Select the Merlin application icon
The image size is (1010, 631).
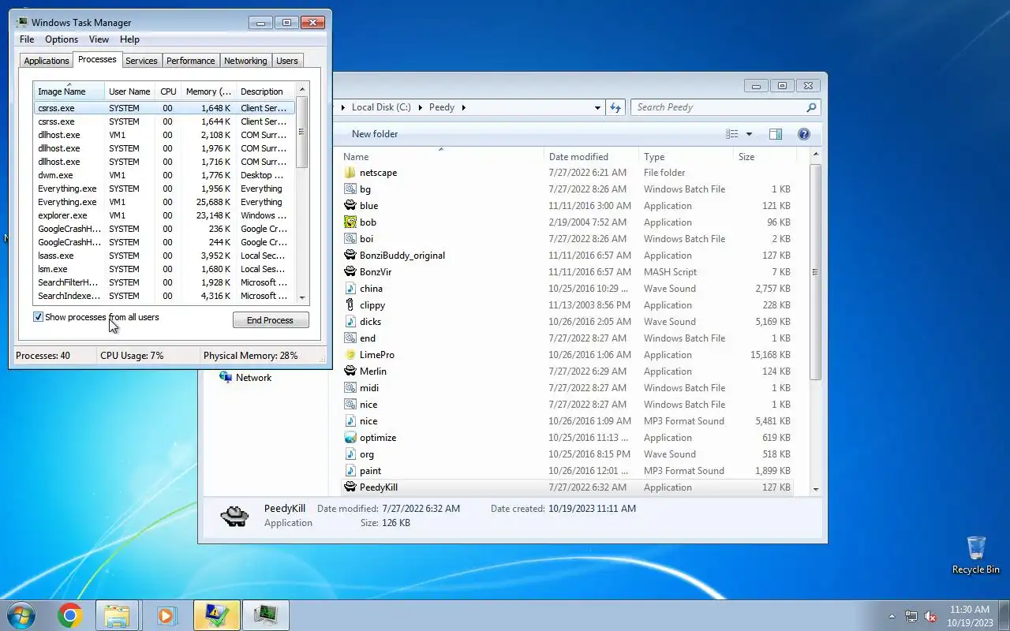click(350, 372)
